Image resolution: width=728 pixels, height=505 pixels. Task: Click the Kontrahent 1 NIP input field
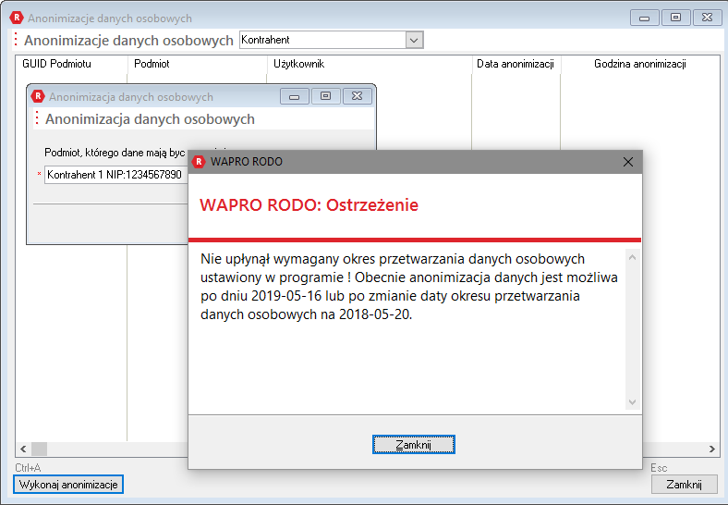pos(116,175)
